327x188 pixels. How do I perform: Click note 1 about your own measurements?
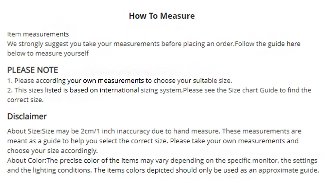(119, 81)
